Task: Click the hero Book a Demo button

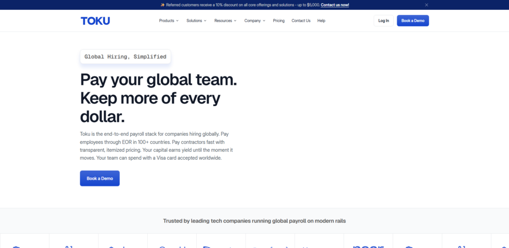Action: (x=99, y=179)
